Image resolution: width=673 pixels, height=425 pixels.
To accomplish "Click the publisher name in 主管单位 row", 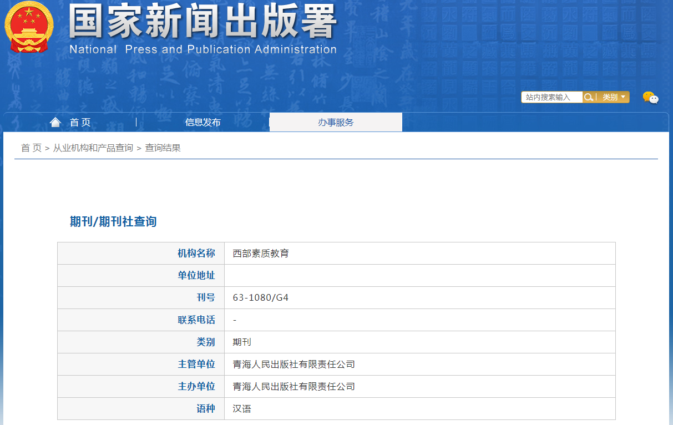I will point(294,365).
